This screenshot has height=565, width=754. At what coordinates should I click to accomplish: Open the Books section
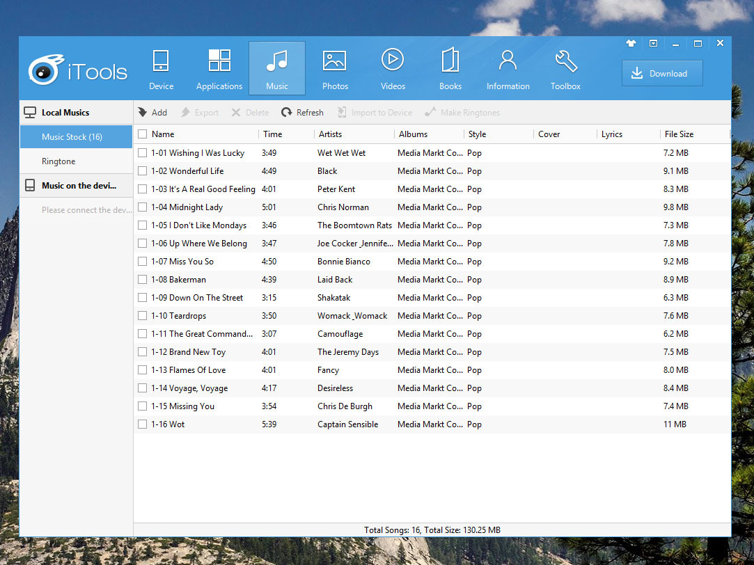[x=450, y=68]
